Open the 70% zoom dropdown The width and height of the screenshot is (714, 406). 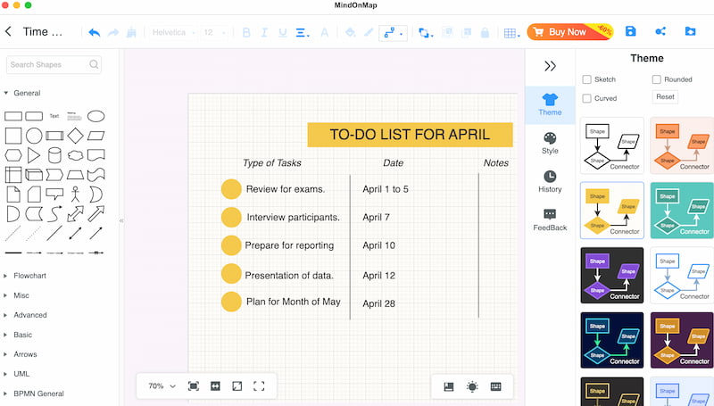click(162, 386)
